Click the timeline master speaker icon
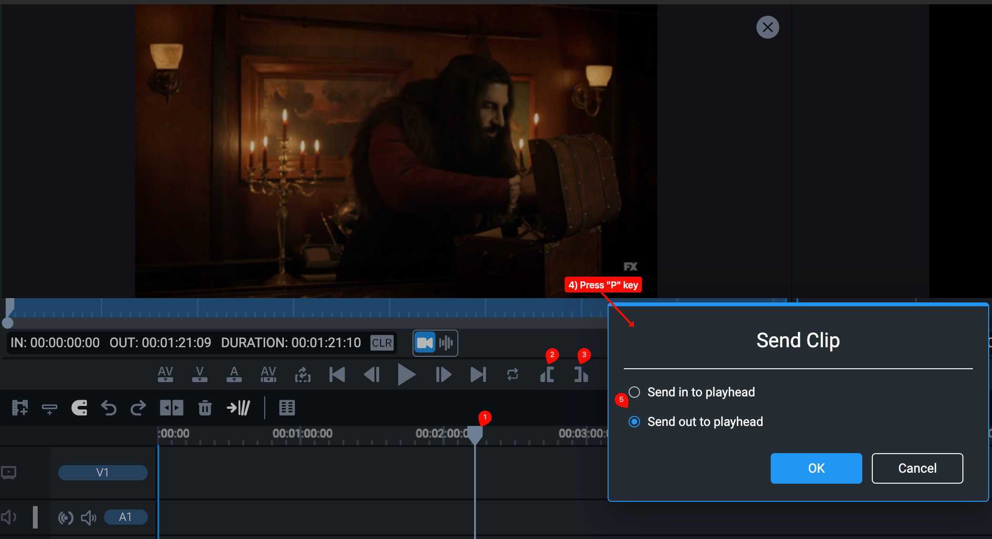 (9, 517)
